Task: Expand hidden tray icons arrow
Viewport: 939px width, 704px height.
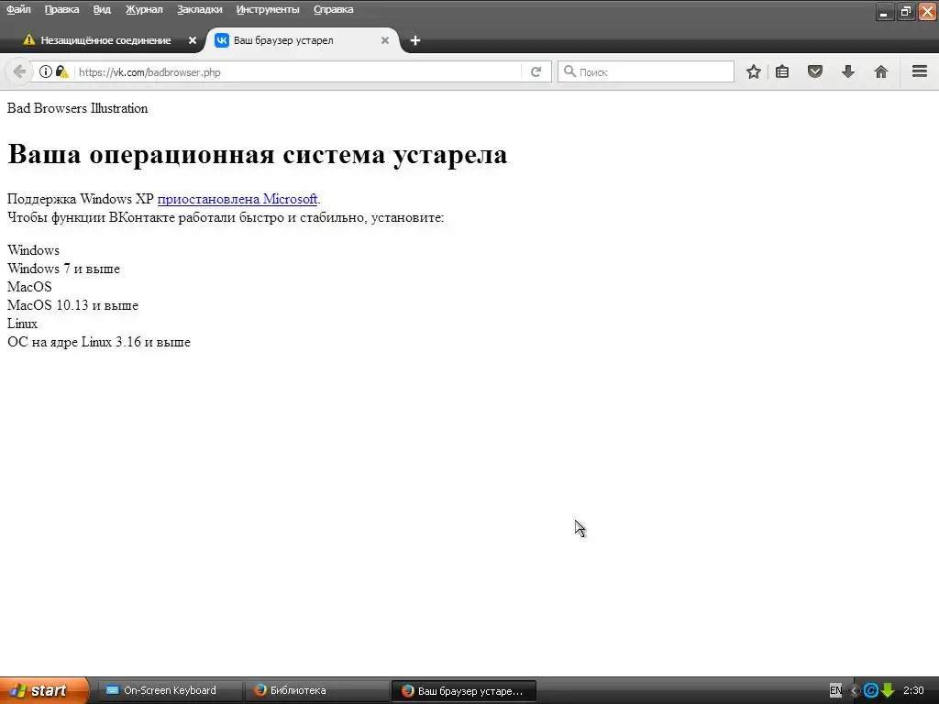Action: coord(855,690)
